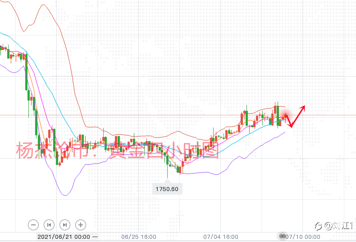356x242 pixels.
Task: Click the gray marker beside 07/10 label
Action: point(282,236)
